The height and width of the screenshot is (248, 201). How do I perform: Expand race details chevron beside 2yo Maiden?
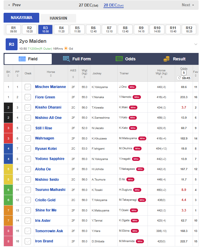[x=196, y=44]
